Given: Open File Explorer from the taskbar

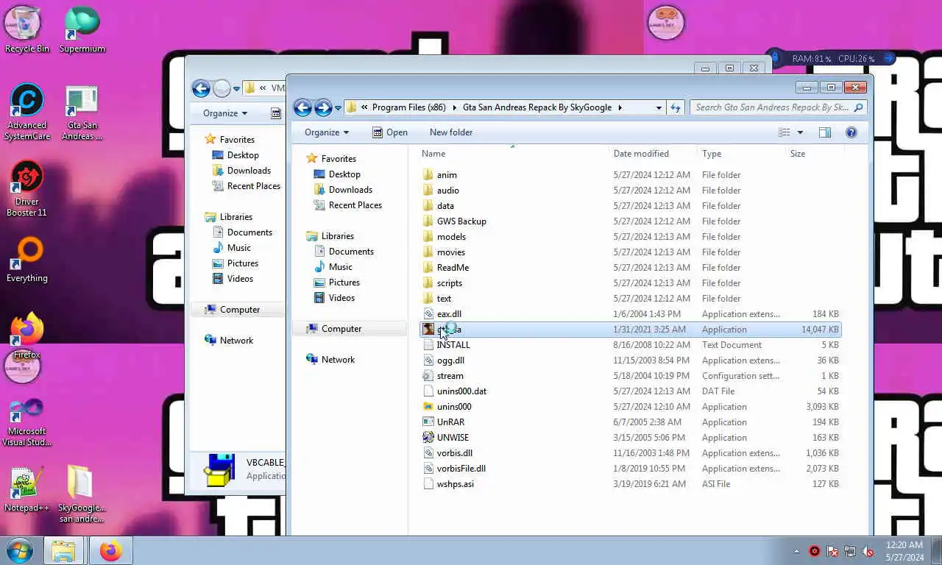Looking at the screenshot, I should 63,550.
